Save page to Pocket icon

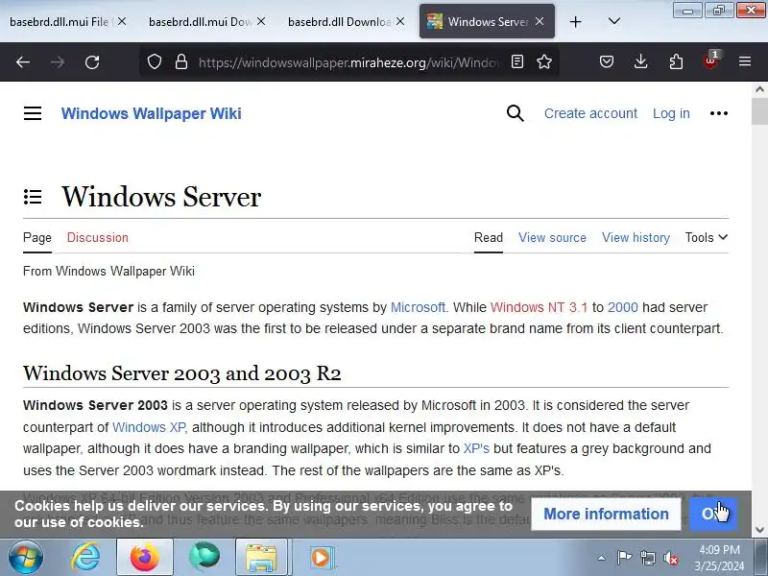click(607, 61)
